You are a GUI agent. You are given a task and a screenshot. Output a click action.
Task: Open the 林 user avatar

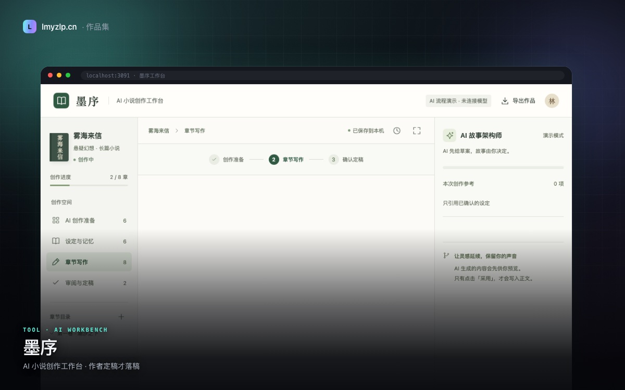552,101
